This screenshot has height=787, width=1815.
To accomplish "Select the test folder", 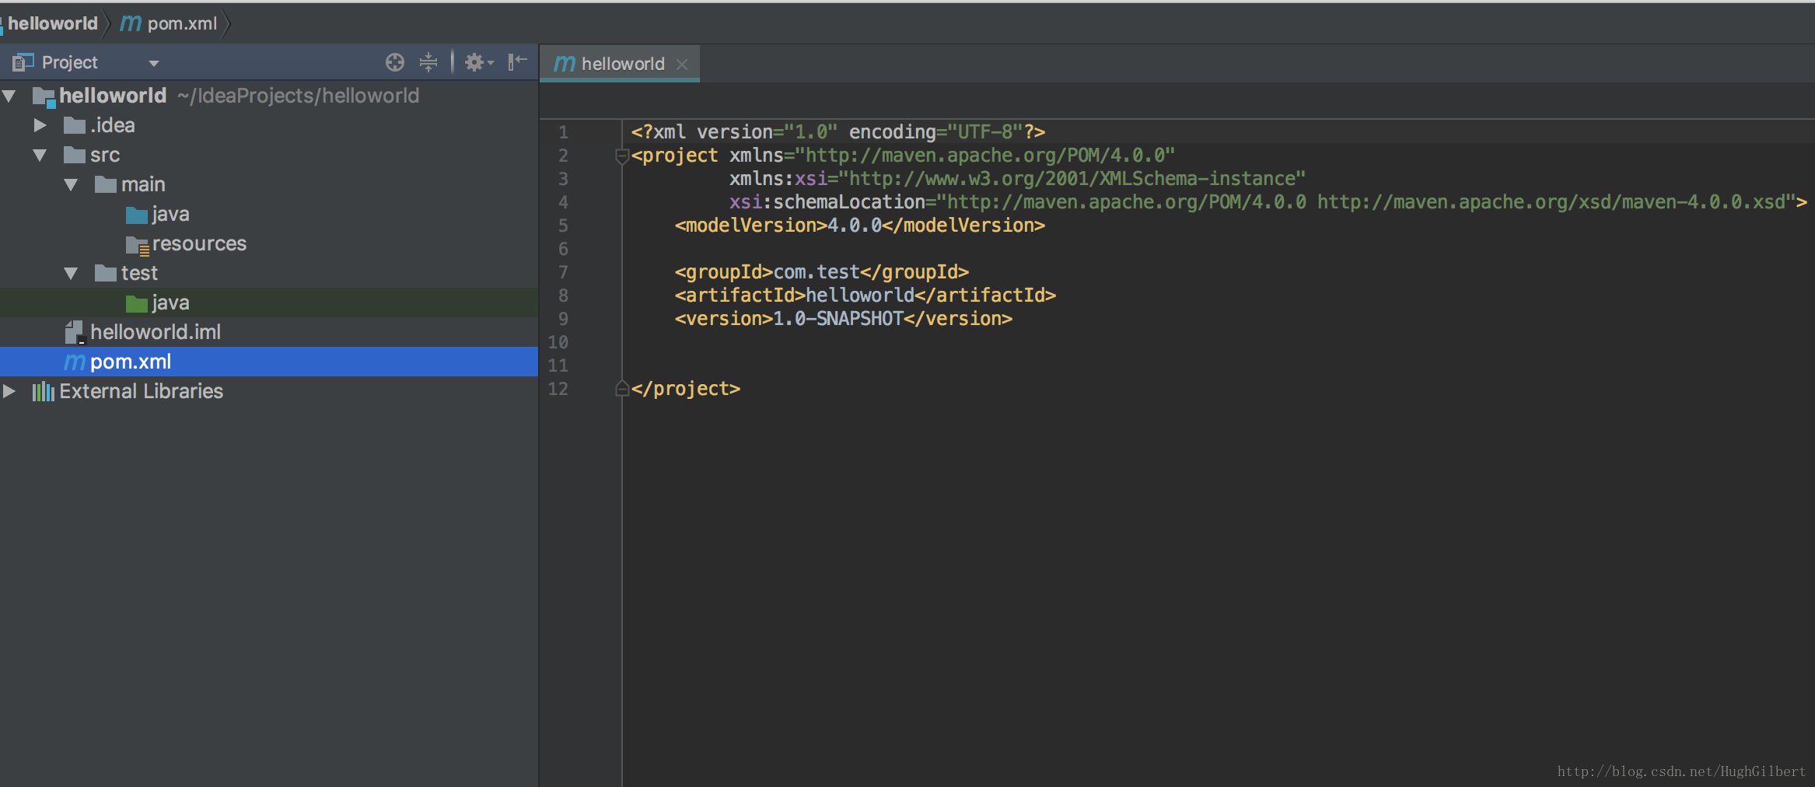I will [269, 273].
